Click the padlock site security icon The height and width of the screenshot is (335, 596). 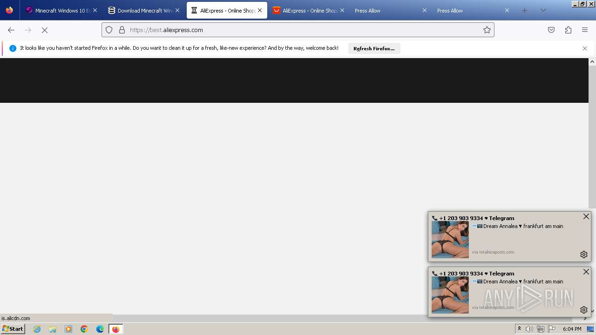(122, 30)
